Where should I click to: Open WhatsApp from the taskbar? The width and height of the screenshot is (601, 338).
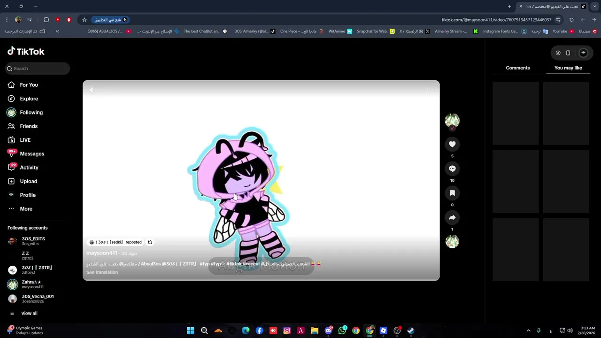tap(342, 330)
